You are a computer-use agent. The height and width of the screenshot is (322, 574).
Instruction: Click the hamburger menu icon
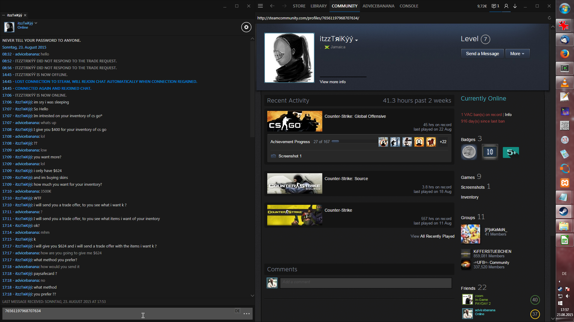(260, 6)
